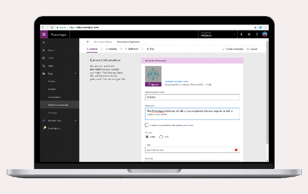The height and width of the screenshot is (194, 308).
Task: Click the robot connector icon thumbnail
Action: pos(153,74)
